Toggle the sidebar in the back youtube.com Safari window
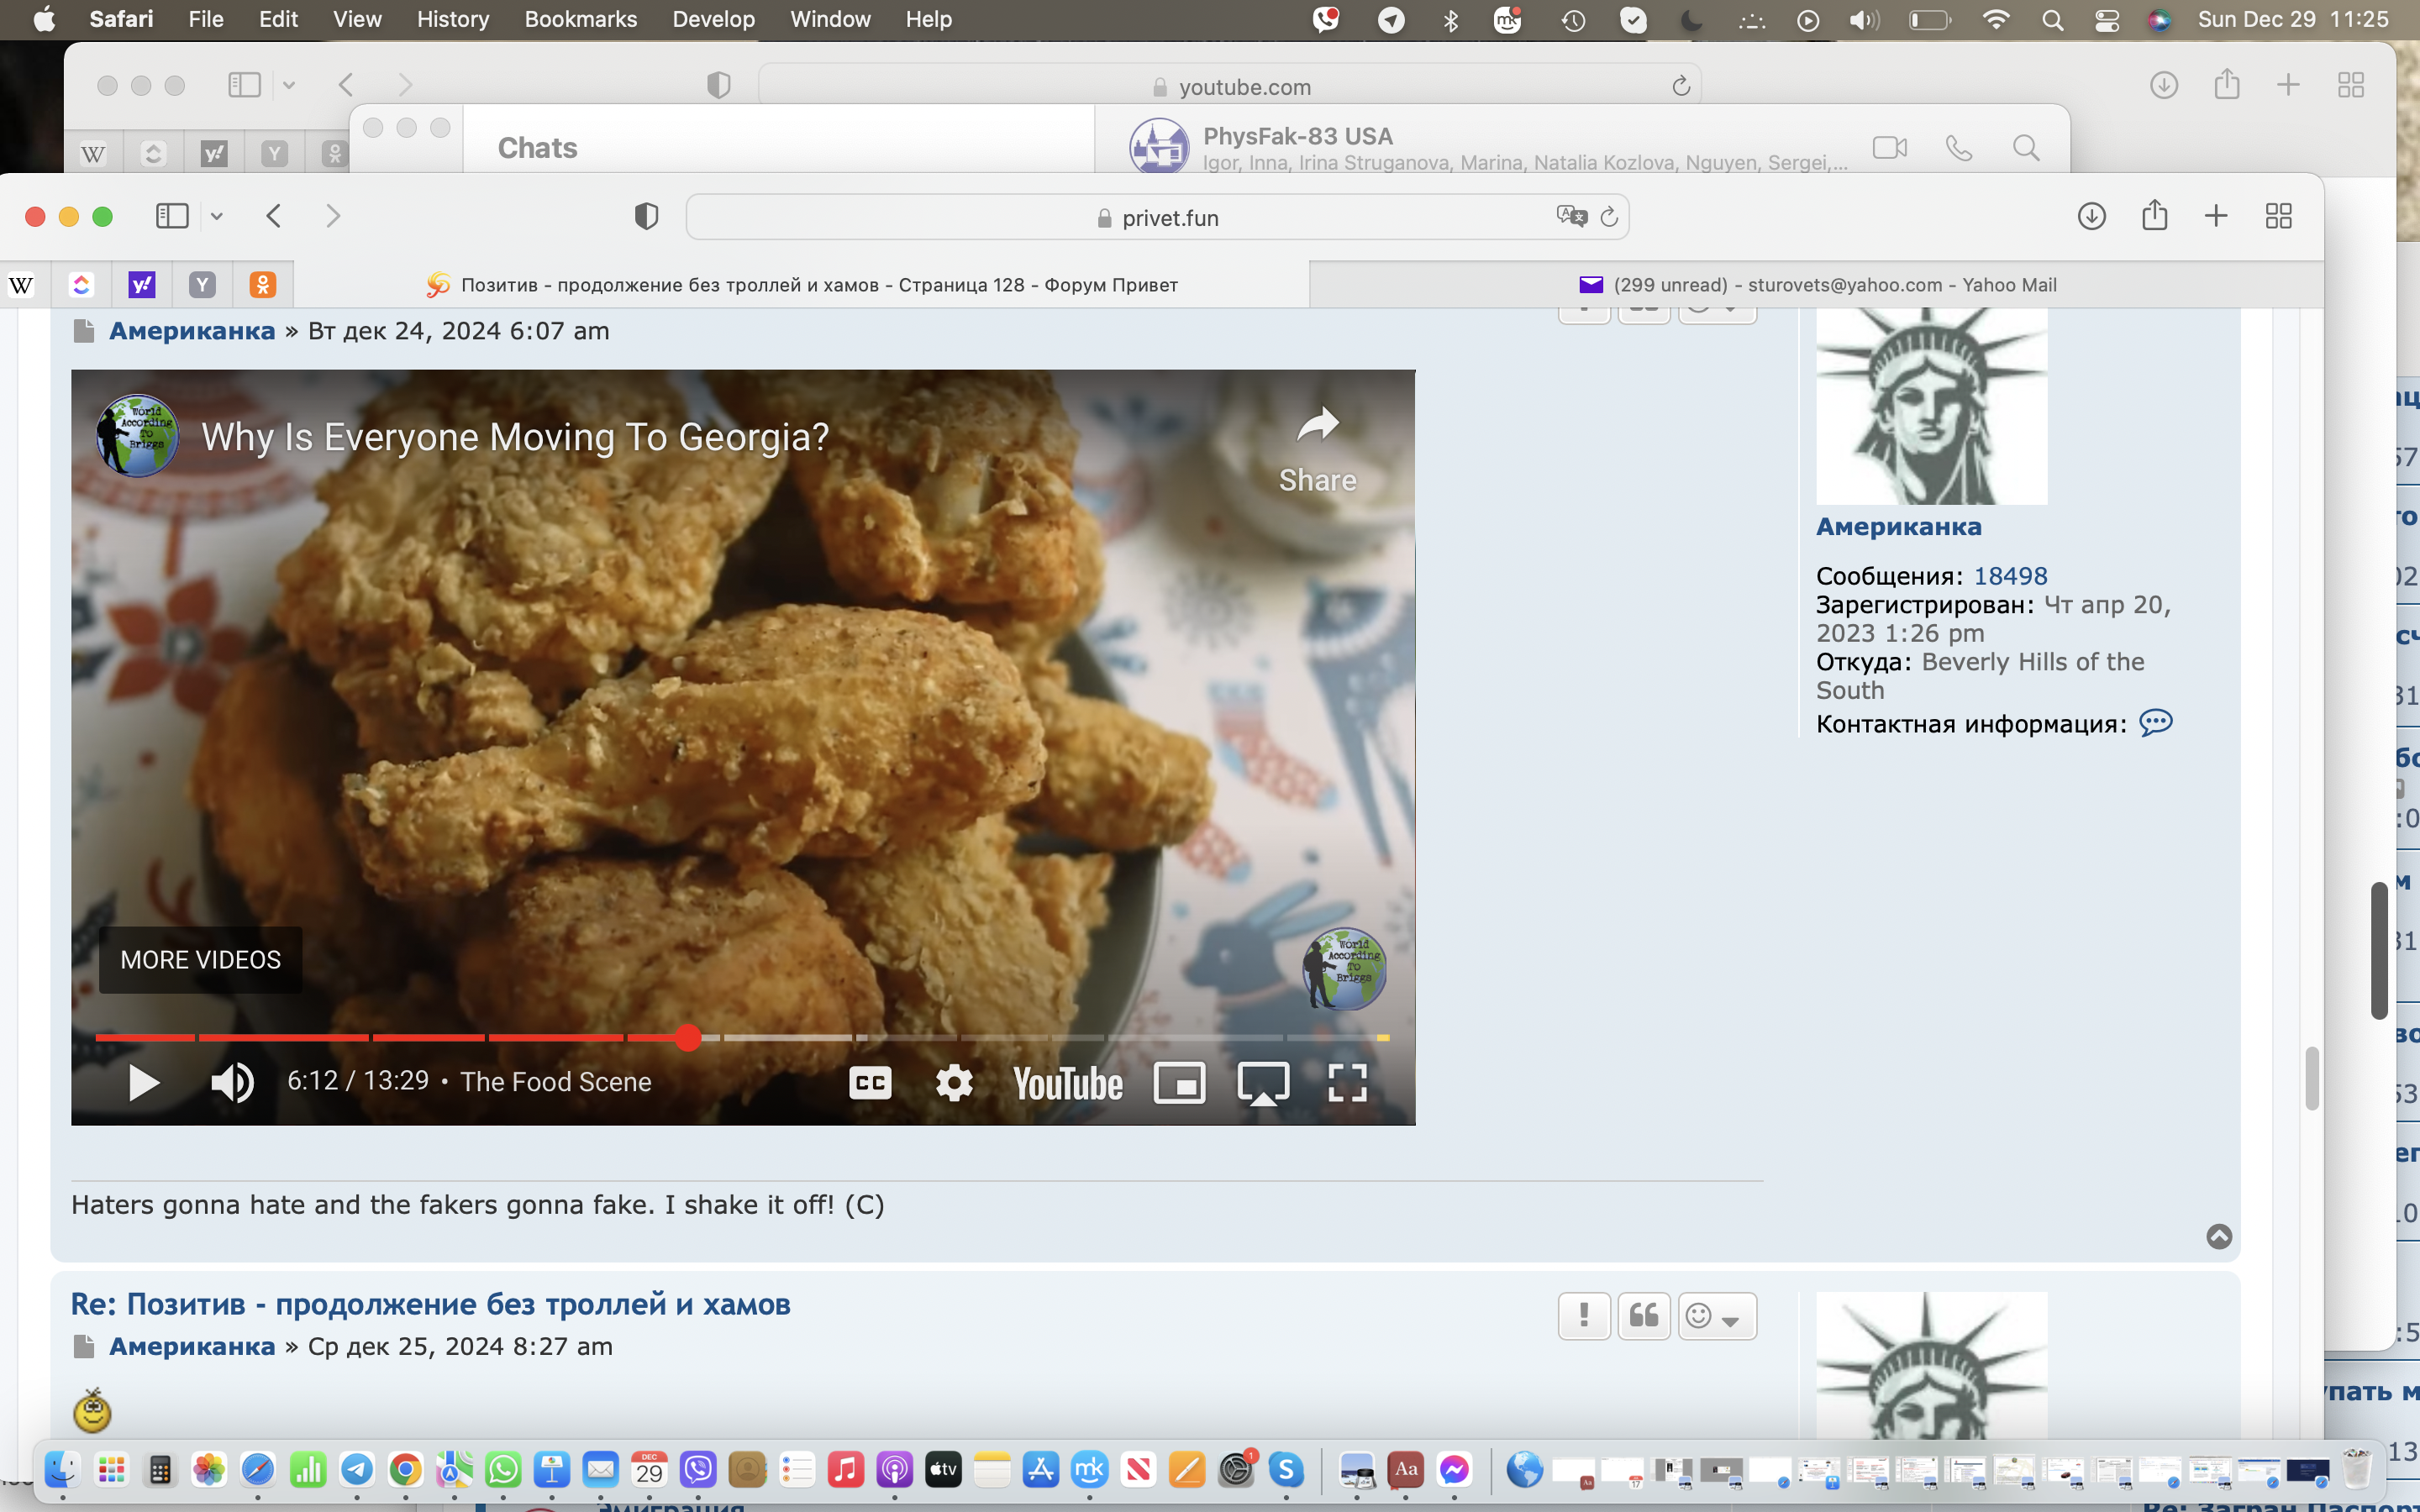 coord(244,84)
